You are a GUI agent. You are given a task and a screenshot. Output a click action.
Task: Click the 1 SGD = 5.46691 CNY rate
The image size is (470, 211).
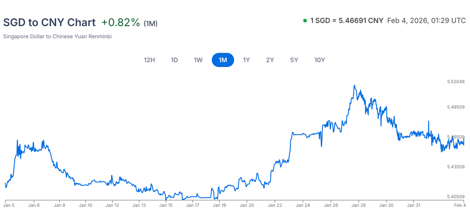(346, 21)
